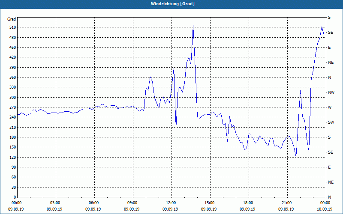The image size is (343, 214).
Task: Click the N compass label level with 0
Action: coord(329,197)
